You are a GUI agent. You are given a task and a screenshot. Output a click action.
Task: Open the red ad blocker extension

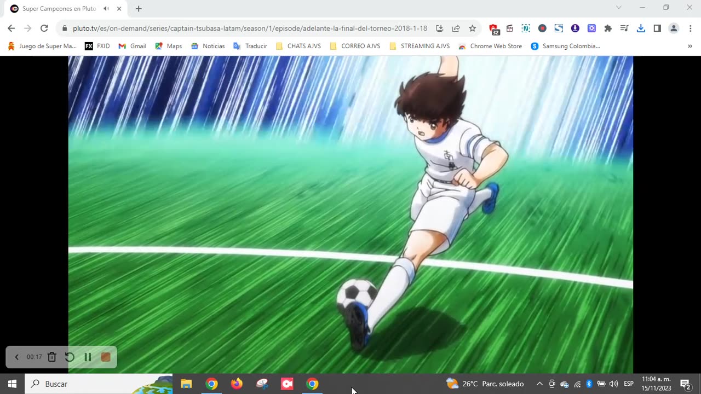click(493, 29)
